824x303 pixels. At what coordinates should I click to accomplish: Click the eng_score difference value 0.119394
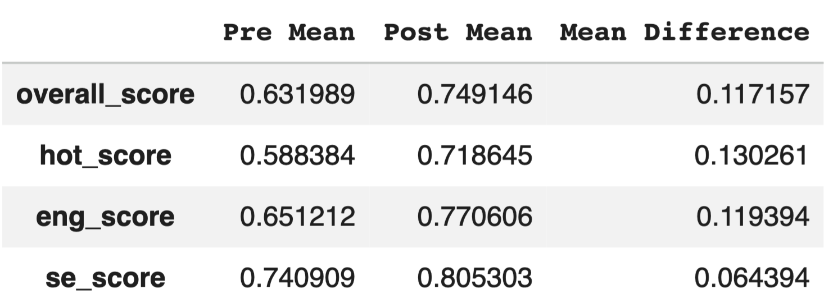[x=753, y=217]
